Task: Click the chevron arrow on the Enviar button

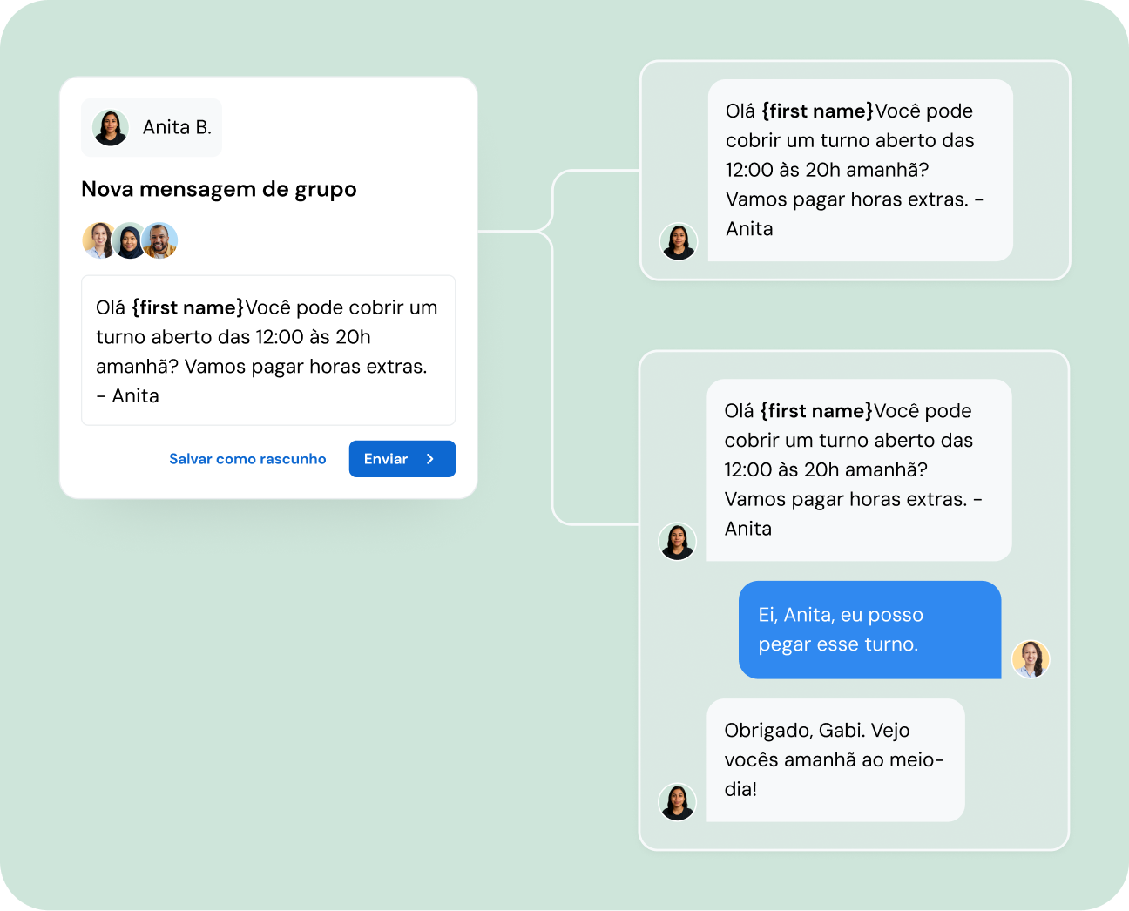Action: point(430,459)
